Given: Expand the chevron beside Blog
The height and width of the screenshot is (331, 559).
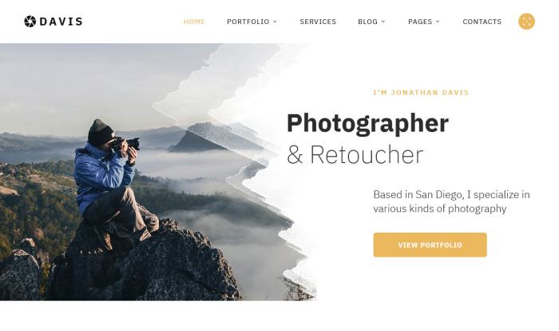Looking at the screenshot, I should tap(383, 22).
